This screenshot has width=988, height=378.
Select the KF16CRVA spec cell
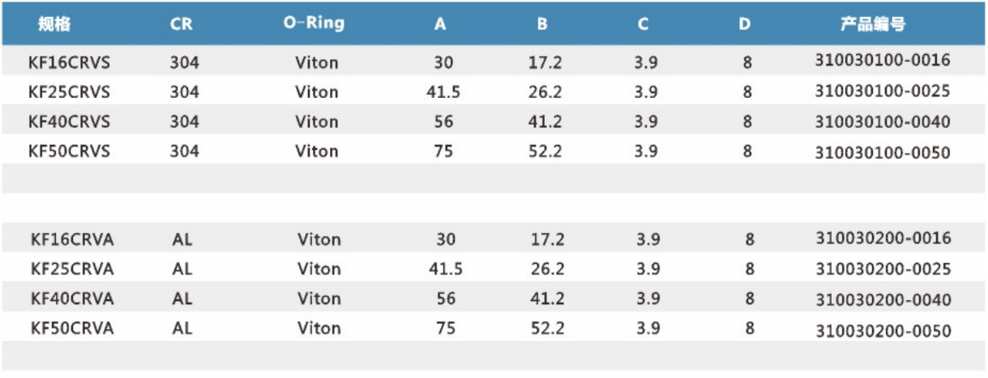(72, 240)
